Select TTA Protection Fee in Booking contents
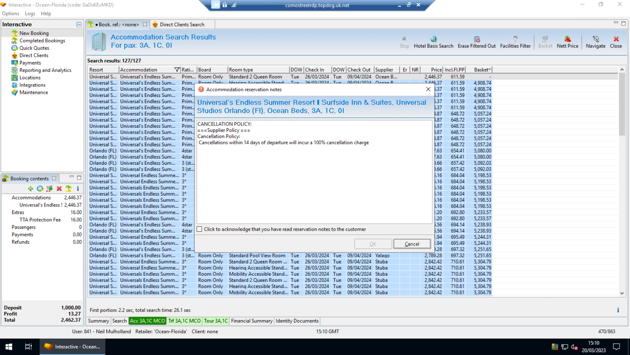This screenshot has width=630, height=355. [42, 220]
